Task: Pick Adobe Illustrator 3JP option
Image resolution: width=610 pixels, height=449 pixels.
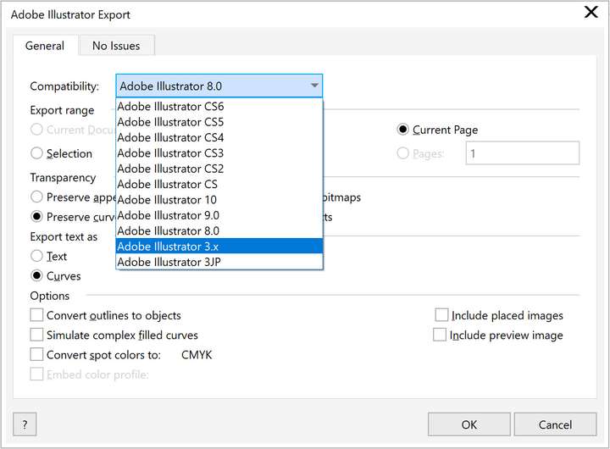Action: [219, 262]
